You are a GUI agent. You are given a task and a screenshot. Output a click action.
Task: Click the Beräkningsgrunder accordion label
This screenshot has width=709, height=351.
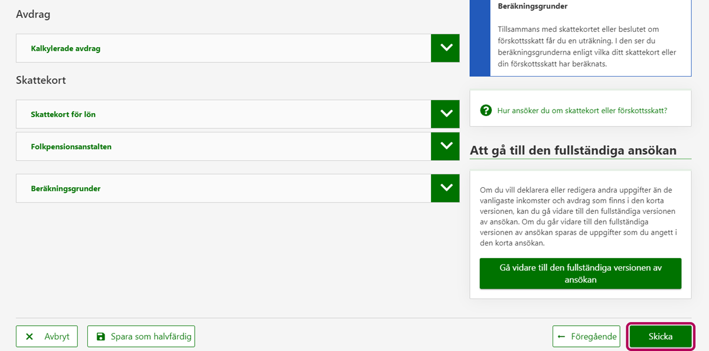pyautogui.click(x=66, y=189)
